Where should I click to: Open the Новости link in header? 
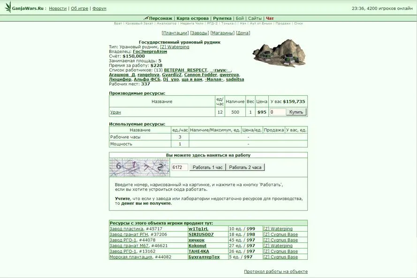pos(58,8)
